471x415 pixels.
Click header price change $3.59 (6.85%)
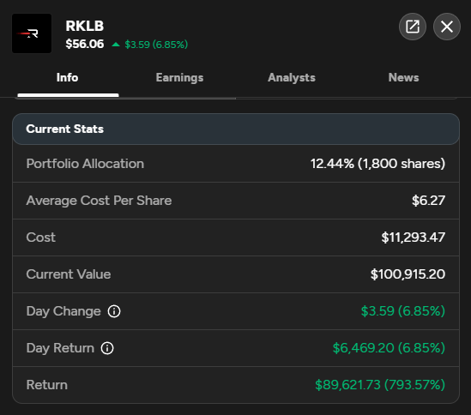156,45
